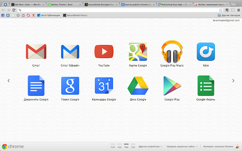Launch Google Play Music app
Screen dimensions: 242x151
pos(172,53)
